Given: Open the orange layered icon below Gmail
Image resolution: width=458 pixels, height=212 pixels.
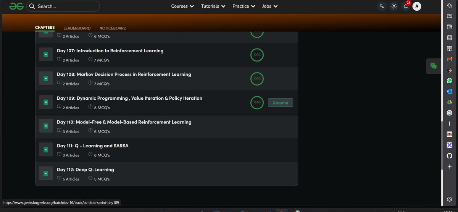Looking at the screenshot, I should (x=450, y=70).
